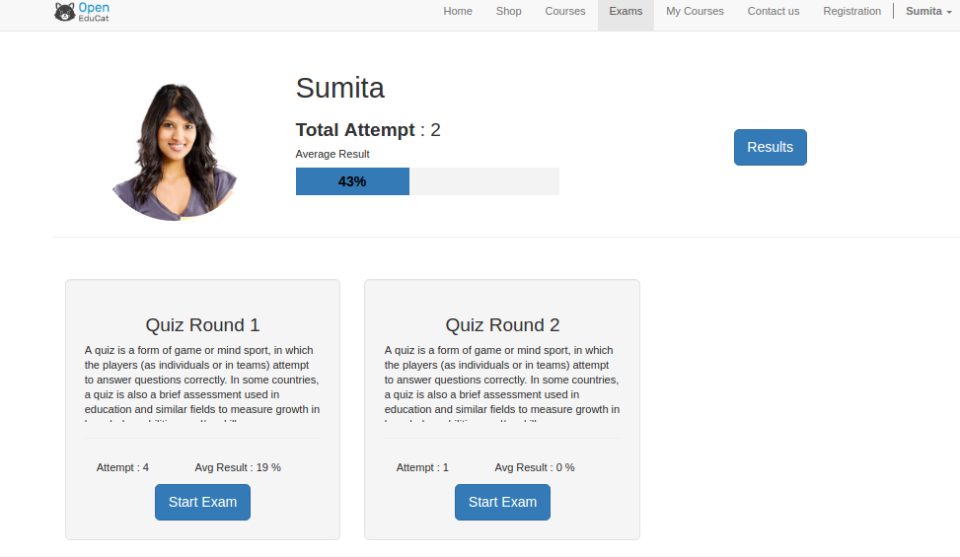This screenshot has height=557, width=960.
Task: Go to the Home menu item
Action: (458, 11)
